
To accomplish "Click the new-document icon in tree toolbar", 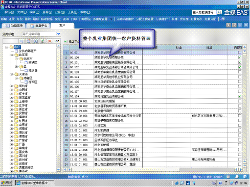I will [x=29, y=41].
